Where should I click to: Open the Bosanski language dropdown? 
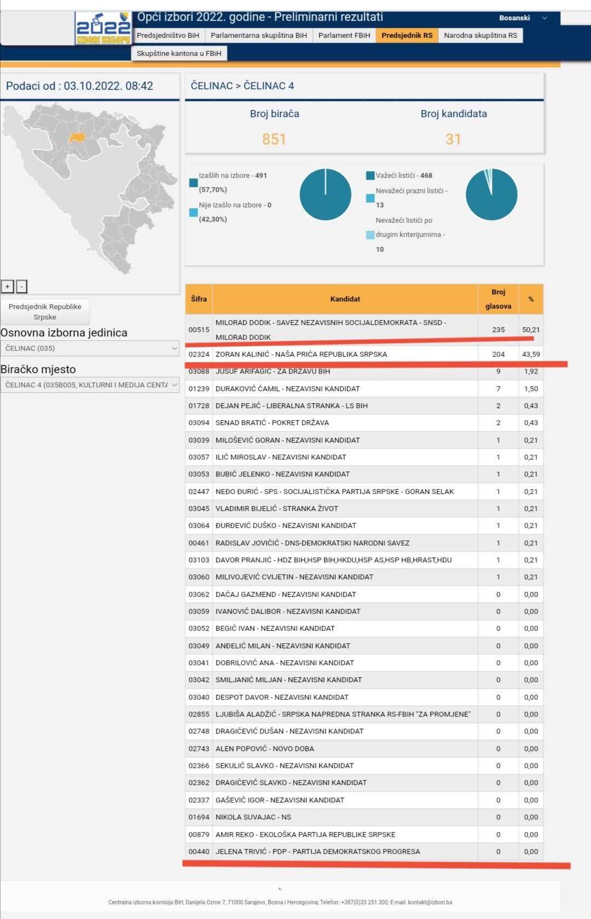click(x=523, y=18)
